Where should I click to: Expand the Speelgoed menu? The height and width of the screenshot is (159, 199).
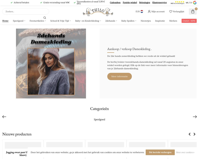click(x=19, y=21)
